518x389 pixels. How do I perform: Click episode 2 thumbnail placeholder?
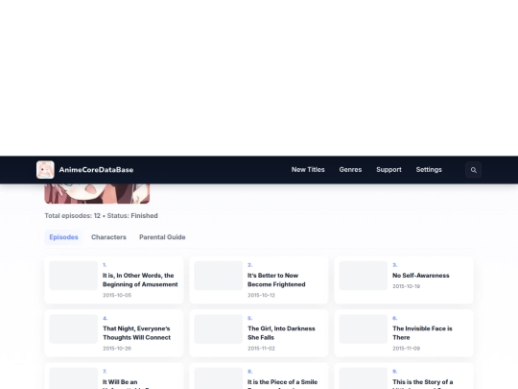pyautogui.click(x=219, y=276)
